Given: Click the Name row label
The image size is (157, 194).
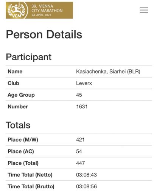Looking at the screenshot, I should click(15, 72).
